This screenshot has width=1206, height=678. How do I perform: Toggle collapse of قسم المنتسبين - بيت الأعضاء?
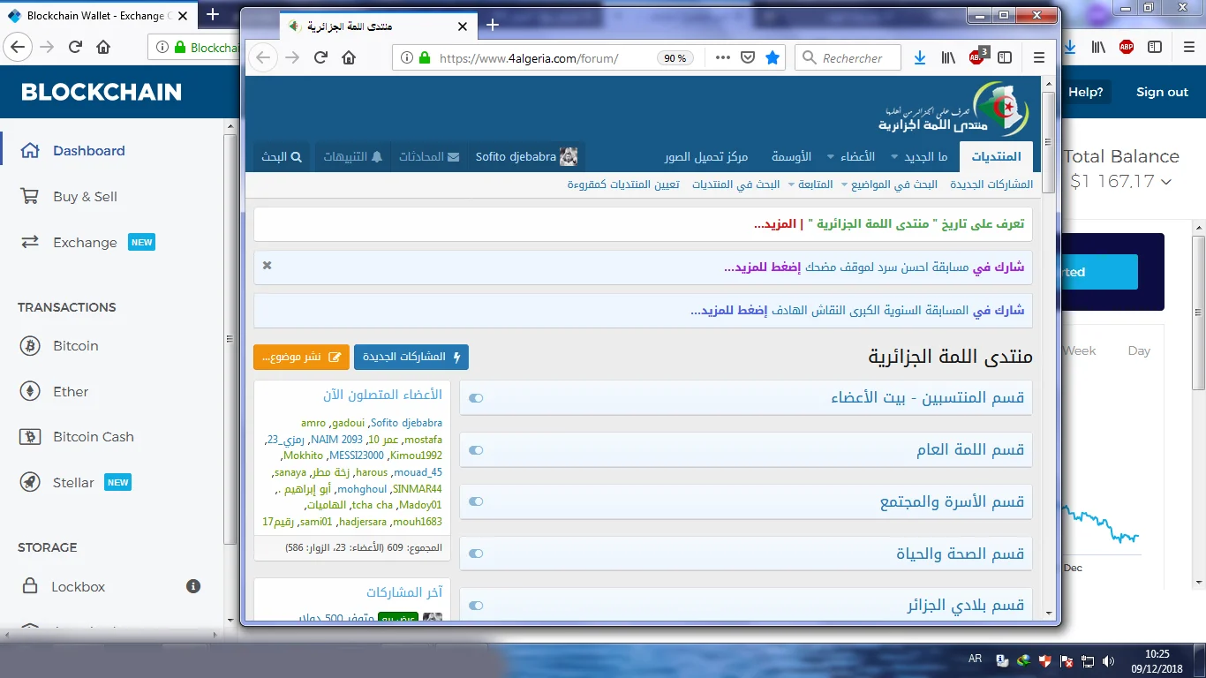point(476,398)
